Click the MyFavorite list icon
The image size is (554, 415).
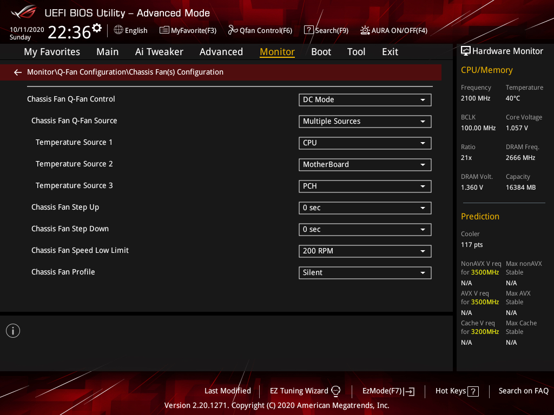[164, 30]
